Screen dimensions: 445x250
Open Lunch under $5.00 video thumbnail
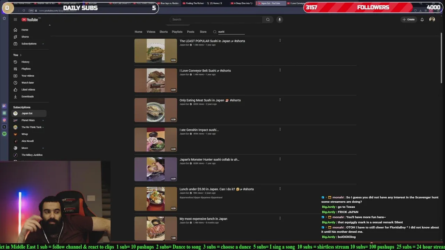click(x=156, y=199)
